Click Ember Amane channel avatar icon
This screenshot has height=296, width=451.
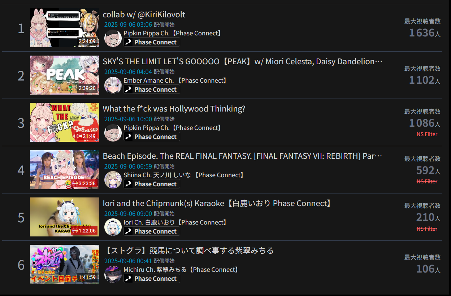[x=113, y=85]
